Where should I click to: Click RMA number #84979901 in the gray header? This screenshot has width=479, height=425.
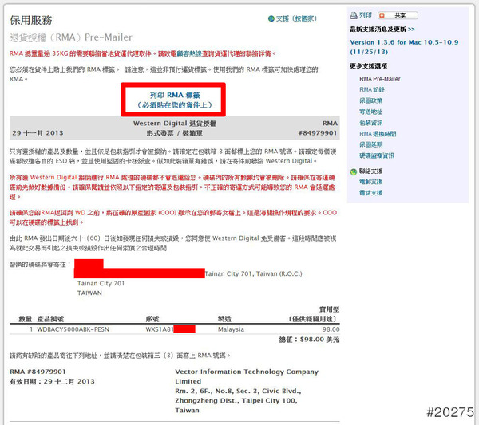[318, 133]
